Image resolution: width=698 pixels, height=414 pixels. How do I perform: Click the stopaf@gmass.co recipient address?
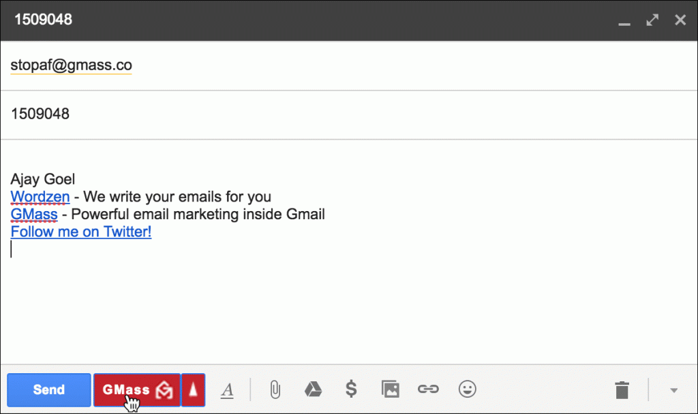point(71,65)
